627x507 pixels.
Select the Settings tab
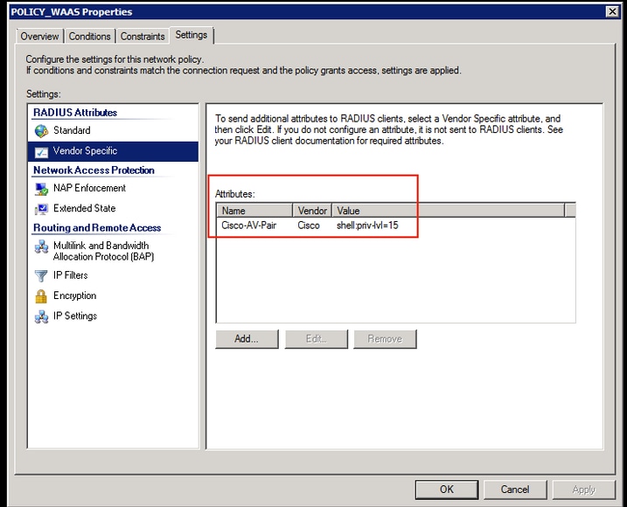click(192, 35)
